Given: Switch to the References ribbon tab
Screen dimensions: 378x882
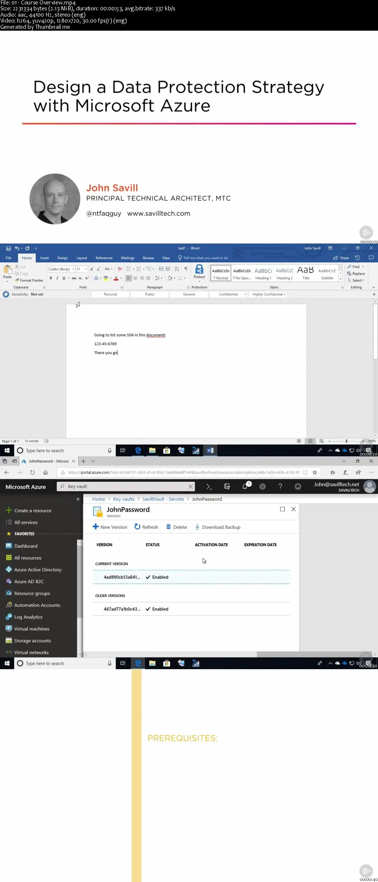Looking at the screenshot, I should click(x=104, y=258).
